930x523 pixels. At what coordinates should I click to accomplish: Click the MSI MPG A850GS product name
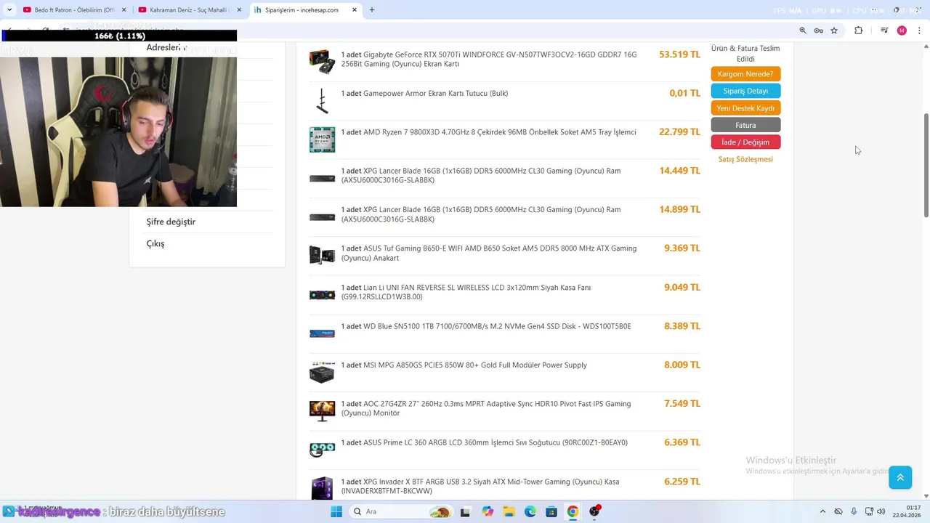point(464,365)
